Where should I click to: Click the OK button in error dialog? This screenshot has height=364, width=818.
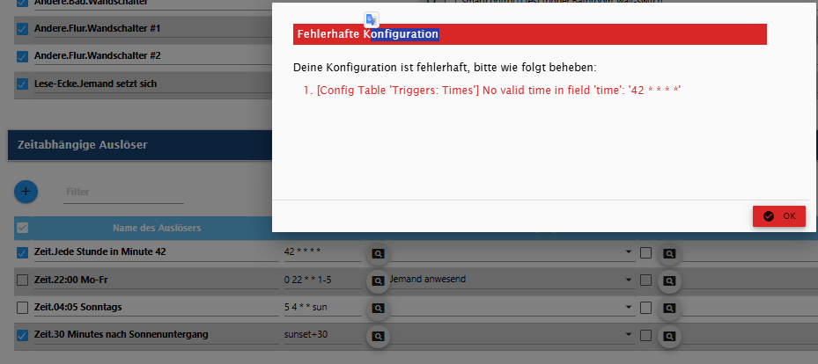coord(779,216)
